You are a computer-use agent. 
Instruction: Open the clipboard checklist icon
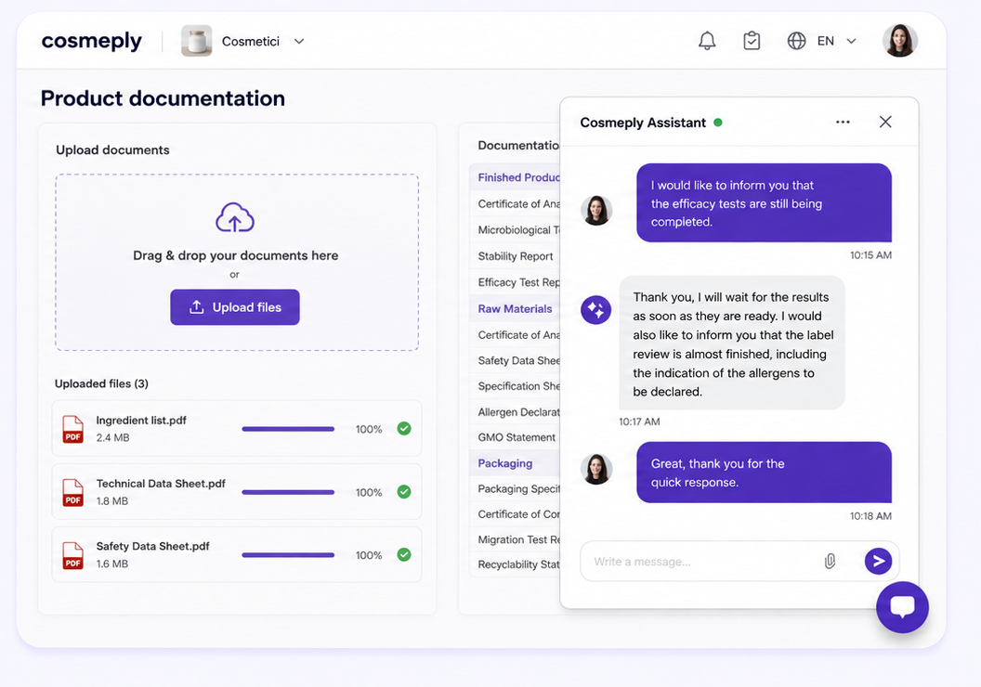point(752,41)
